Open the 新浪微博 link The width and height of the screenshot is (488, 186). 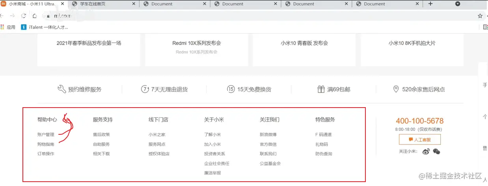pyautogui.click(x=268, y=135)
